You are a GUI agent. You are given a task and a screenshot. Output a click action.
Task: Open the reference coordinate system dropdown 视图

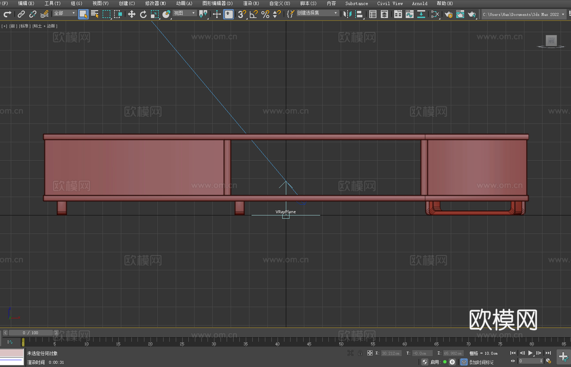tap(184, 13)
